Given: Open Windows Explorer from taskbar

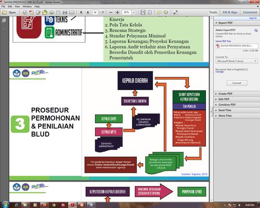Looking at the screenshot, I should click(25, 205).
